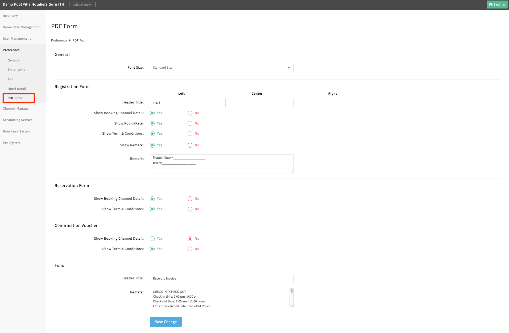The image size is (509, 333).
Task: Go to Channel Manager section
Action: point(16,109)
